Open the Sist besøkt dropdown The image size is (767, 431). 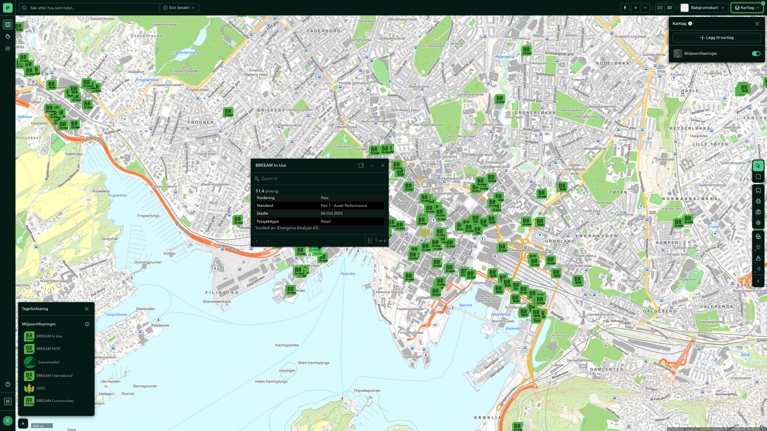pyautogui.click(x=179, y=8)
